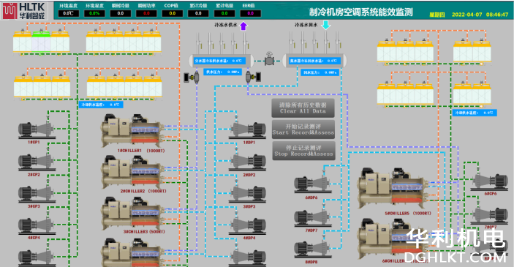Click the 环境湿度 value field showing 0.0%
The width and height of the screenshot is (514, 267).
94,13
